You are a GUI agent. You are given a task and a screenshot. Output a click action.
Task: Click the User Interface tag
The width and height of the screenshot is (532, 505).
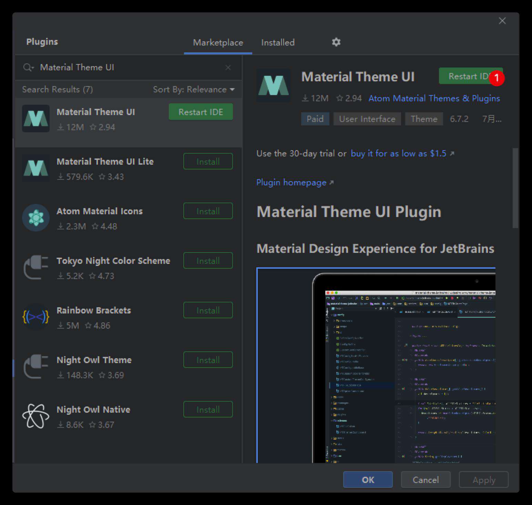click(x=367, y=119)
